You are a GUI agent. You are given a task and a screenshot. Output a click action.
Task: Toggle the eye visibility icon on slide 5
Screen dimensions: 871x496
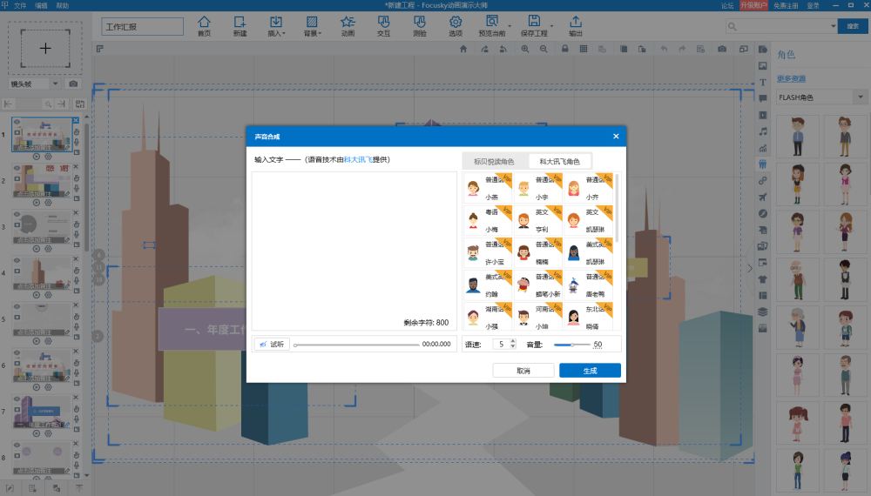(x=17, y=306)
